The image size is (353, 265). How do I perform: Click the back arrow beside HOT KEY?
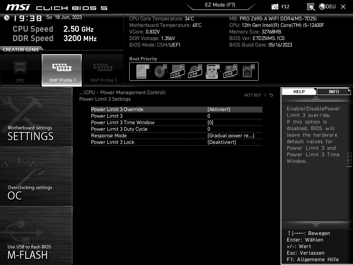271,95
